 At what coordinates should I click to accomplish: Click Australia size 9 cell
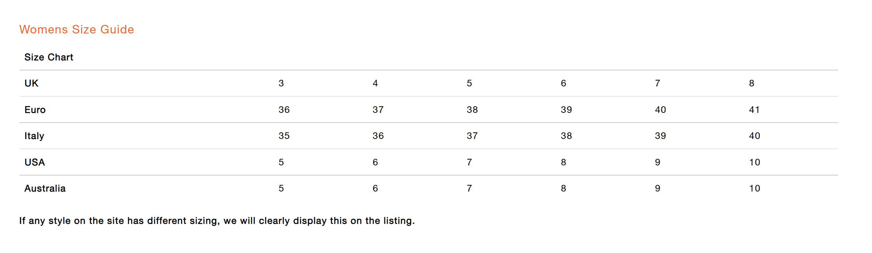658,188
